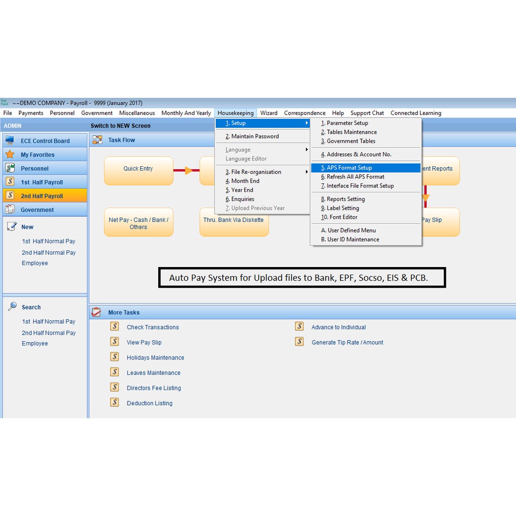Click the icon beside Generate Tip Rate /Amount
The image size is (516, 516).
pyautogui.click(x=299, y=342)
